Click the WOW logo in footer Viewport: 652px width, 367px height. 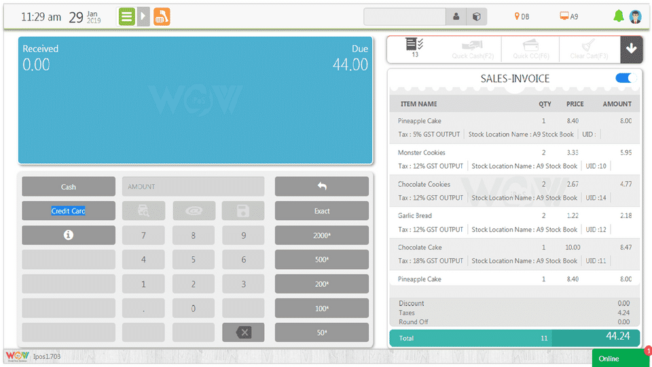point(17,356)
